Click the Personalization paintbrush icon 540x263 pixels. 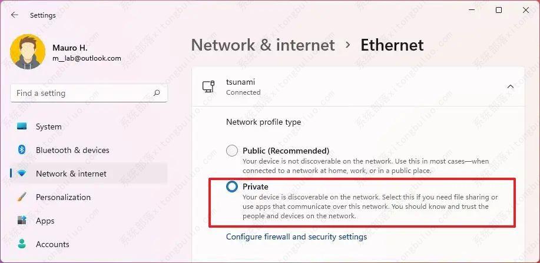(22, 197)
